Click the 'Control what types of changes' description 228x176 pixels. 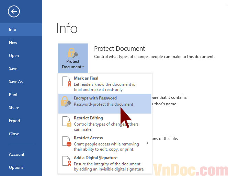(x=154, y=57)
